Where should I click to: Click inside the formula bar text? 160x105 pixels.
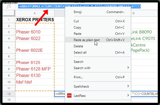[79, 7]
